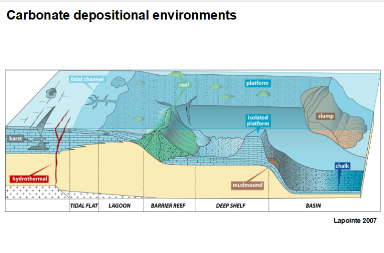This screenshot has width=384, height=253.
Task: Click the red "hydrothermal" label
Action: point(29,179)
